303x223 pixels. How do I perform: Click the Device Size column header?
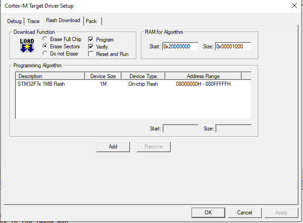click(x=103, y=76)
